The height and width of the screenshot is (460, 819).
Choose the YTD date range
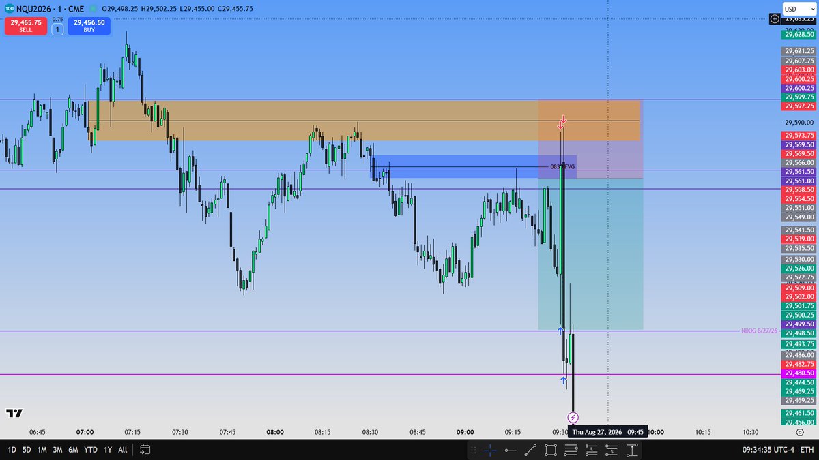point(90,450)
